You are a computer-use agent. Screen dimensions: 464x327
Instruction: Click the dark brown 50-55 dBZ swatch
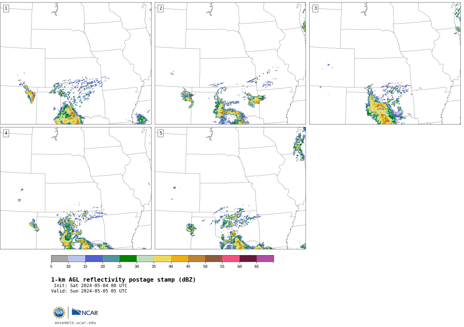(214, 259)
